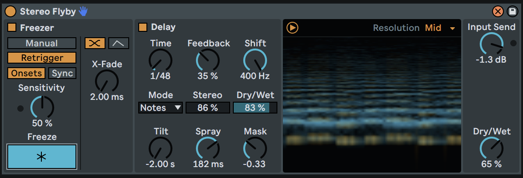Click the Spray knob
523x178 pixels.
[208, 148]
